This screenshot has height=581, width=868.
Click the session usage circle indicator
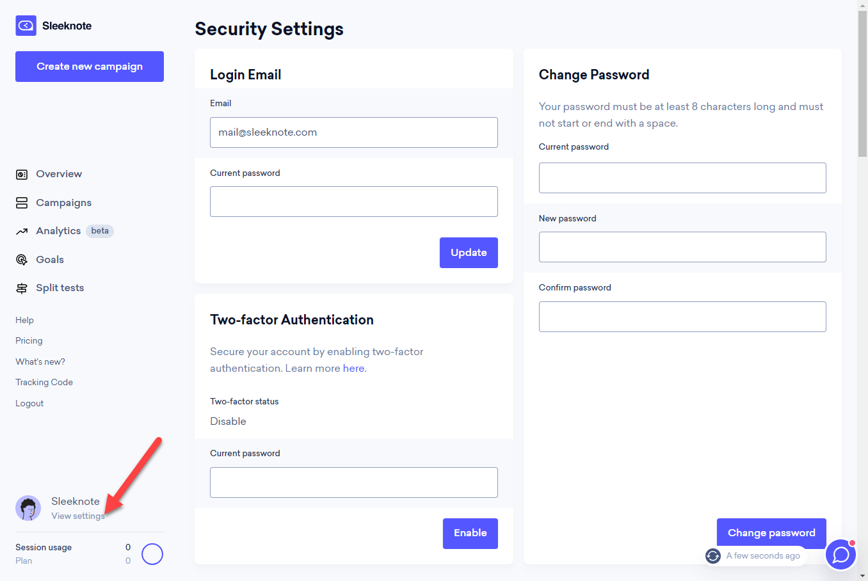pos(152,554)
